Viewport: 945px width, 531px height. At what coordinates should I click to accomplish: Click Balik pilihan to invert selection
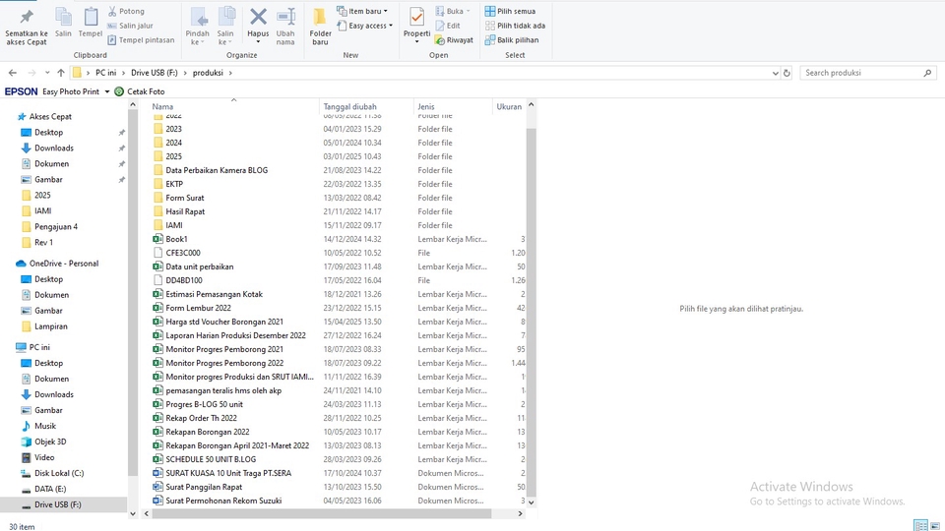(511, 40)
